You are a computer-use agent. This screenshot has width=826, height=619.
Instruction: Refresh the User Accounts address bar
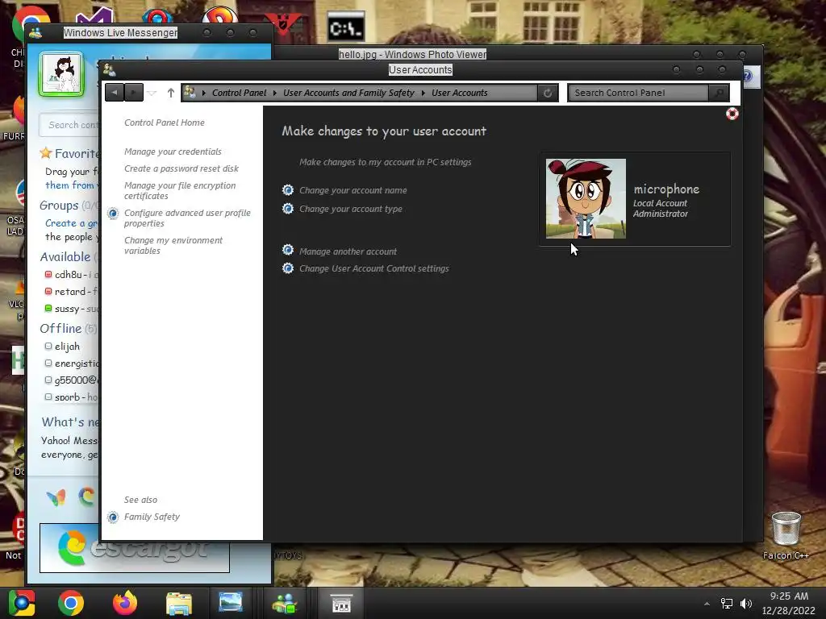[x=548, y=93]
